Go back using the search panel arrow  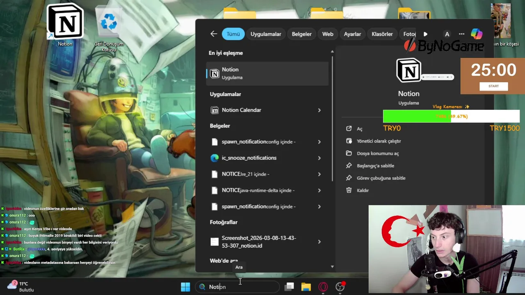pyautogui.click(x=214, y=34)
